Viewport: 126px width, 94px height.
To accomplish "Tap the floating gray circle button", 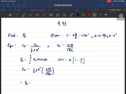I will pos(121,16).
